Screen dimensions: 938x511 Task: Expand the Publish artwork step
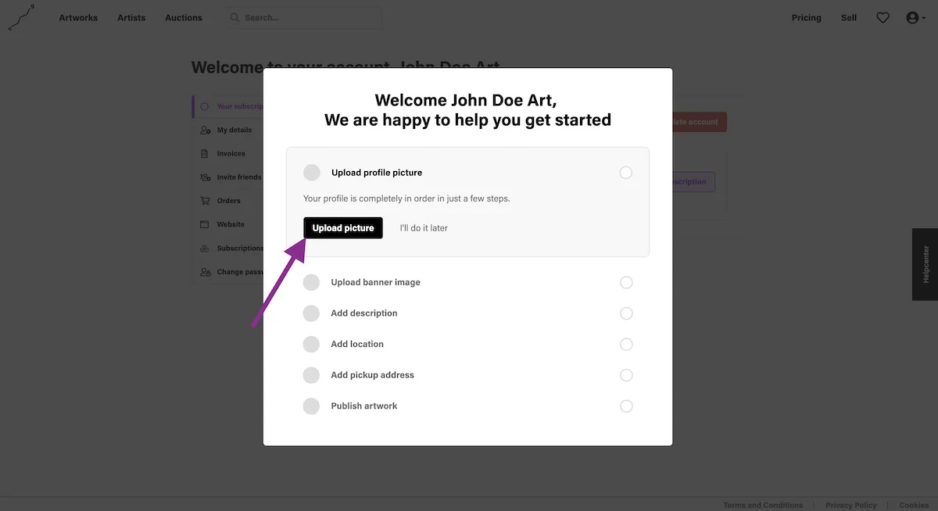[467, 406]
